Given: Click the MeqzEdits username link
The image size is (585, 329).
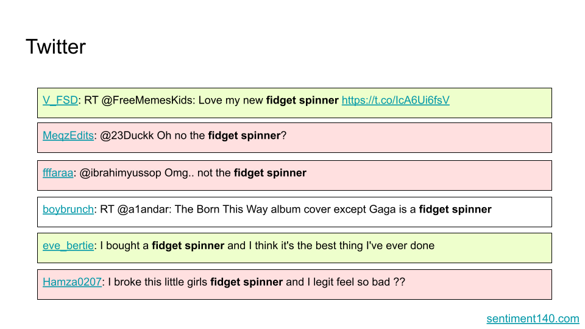Looking at the screenshot, I should 68,135.
